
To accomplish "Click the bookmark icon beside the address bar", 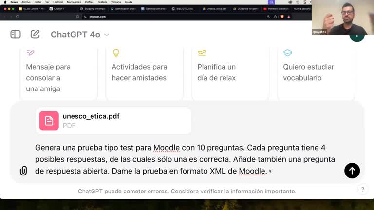I will point(77,17).
